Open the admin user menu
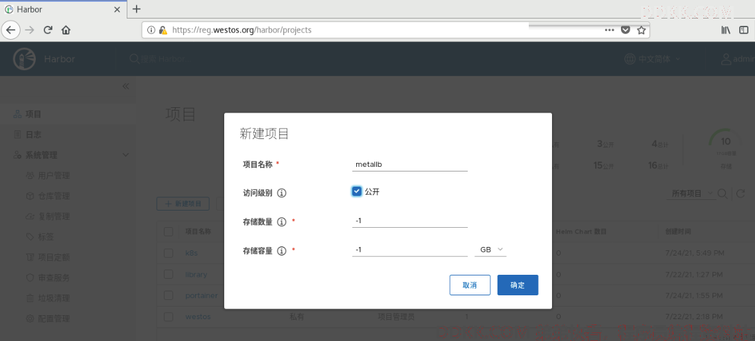The width and height of the screenshot is (755, 341). click(x=737, y=59)
